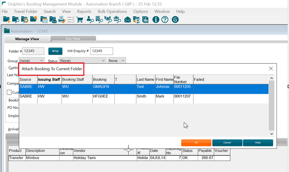Click the information circle icon
The width and height of the screenshot is (289, 172).
[x=156, y=20]
